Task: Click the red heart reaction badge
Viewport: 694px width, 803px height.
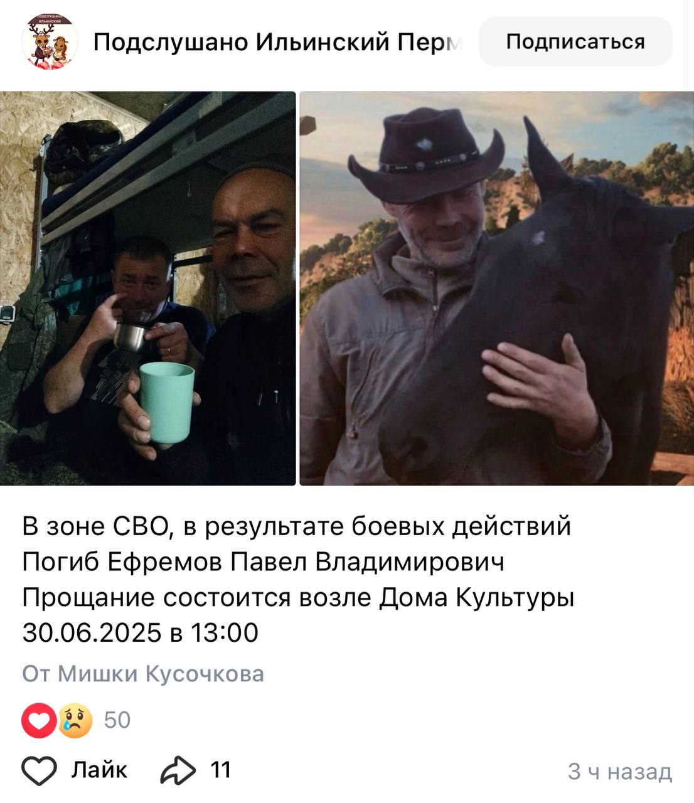Action: click(39, 720)
